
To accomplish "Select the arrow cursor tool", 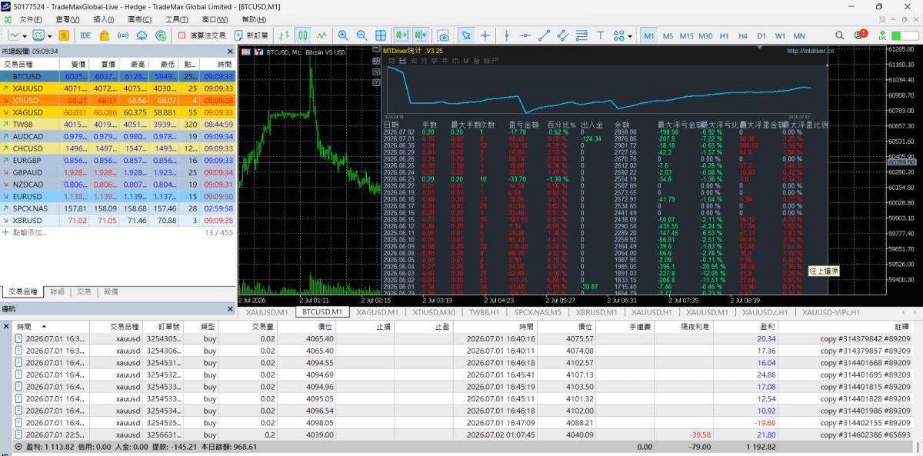I will 466,35.
